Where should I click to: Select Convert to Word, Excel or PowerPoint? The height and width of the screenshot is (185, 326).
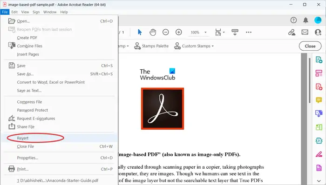[59, 82]
